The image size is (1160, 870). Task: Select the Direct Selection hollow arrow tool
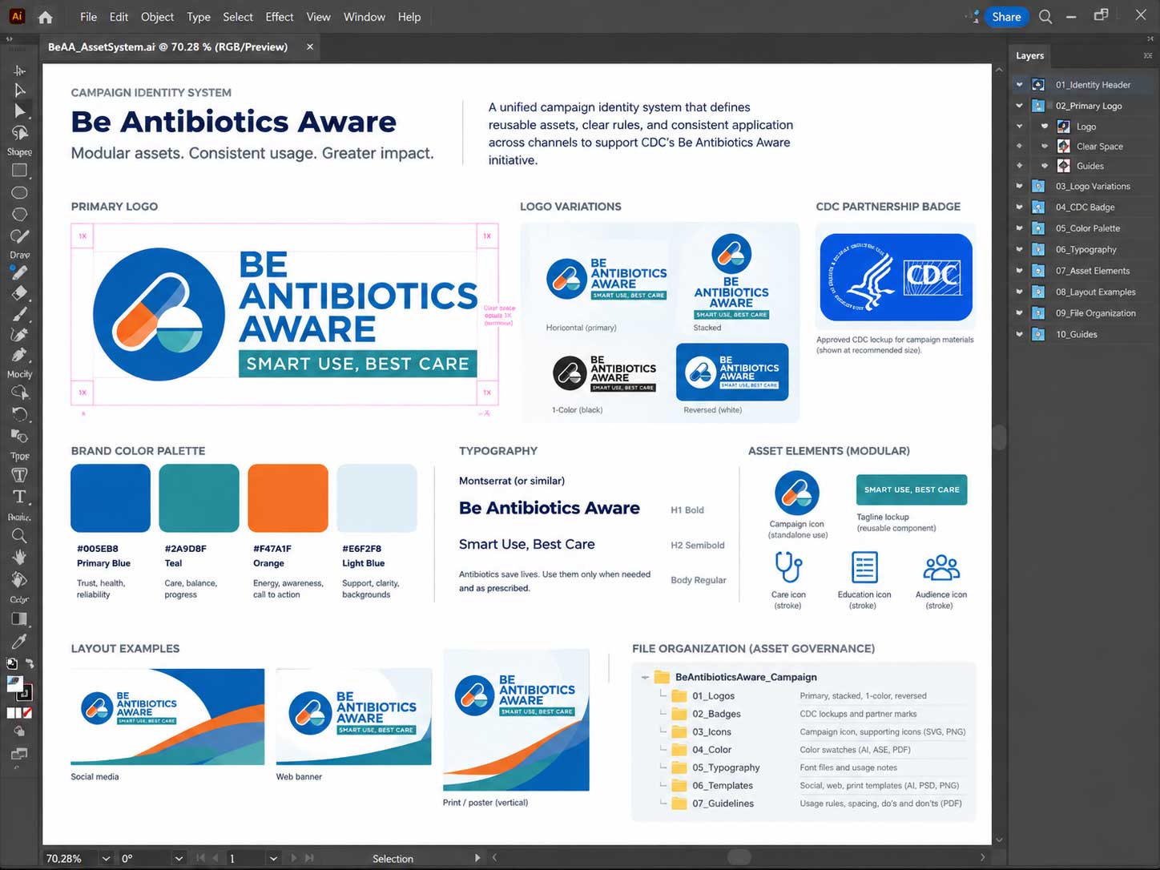[x=20, y=91]
